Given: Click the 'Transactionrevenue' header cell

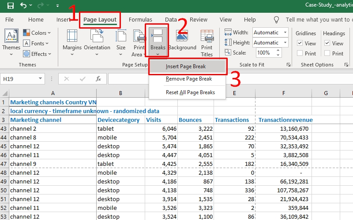Looking at the screenshot, I should (x=283, y=120).
